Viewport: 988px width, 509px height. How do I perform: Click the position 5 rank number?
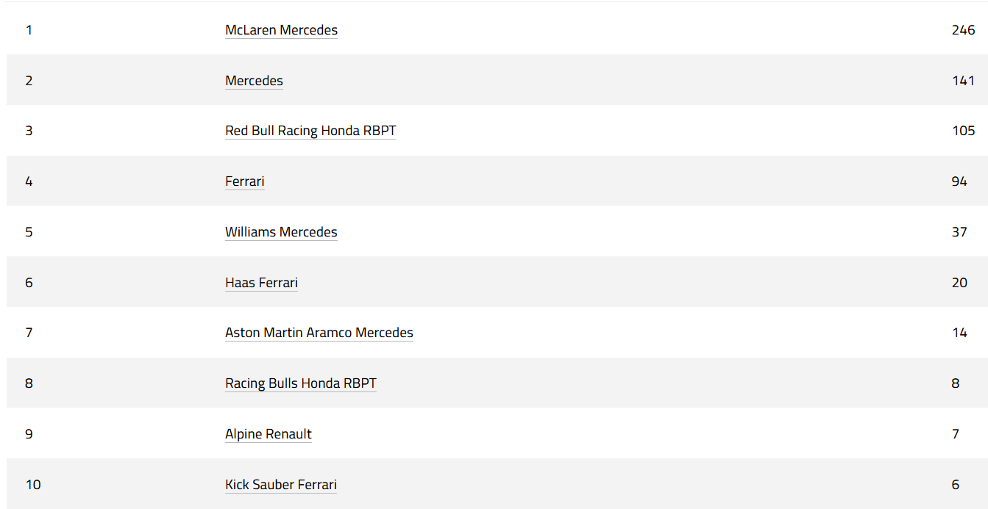[29, 232]
